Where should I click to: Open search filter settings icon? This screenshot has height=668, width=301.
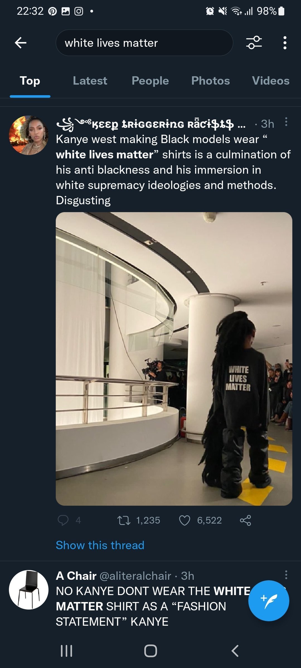click(x=254, y=43)
